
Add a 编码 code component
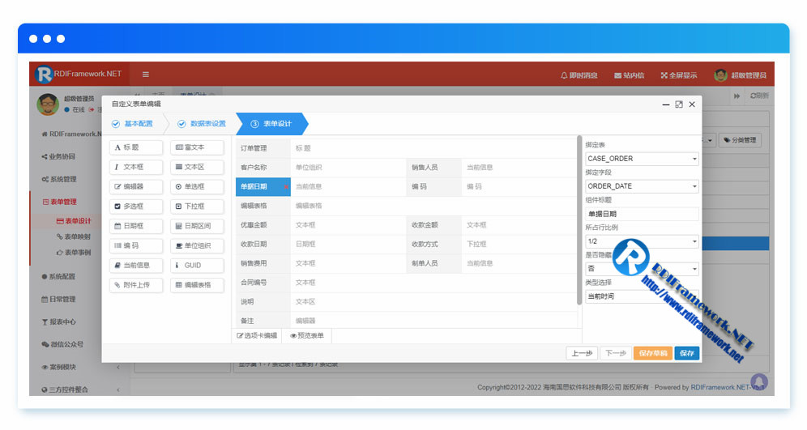click(x=136, y=245)
